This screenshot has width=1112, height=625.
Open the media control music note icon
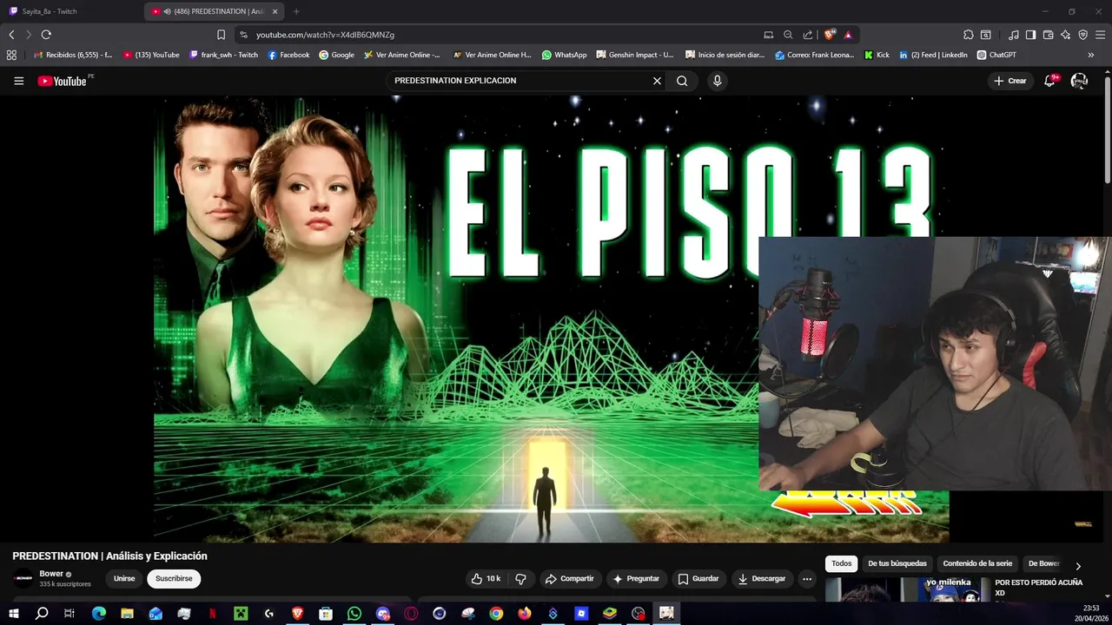point(1014,35)
